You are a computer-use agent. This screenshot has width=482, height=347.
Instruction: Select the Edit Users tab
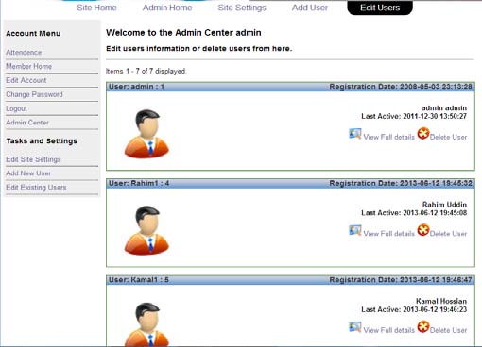click(x=380, y=8)
